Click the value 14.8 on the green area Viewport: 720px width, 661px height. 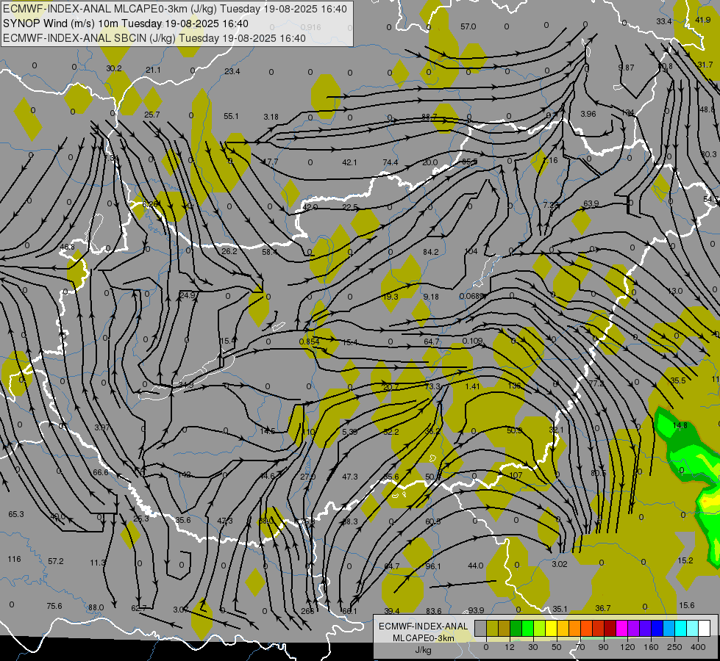[x=680, y=425]
